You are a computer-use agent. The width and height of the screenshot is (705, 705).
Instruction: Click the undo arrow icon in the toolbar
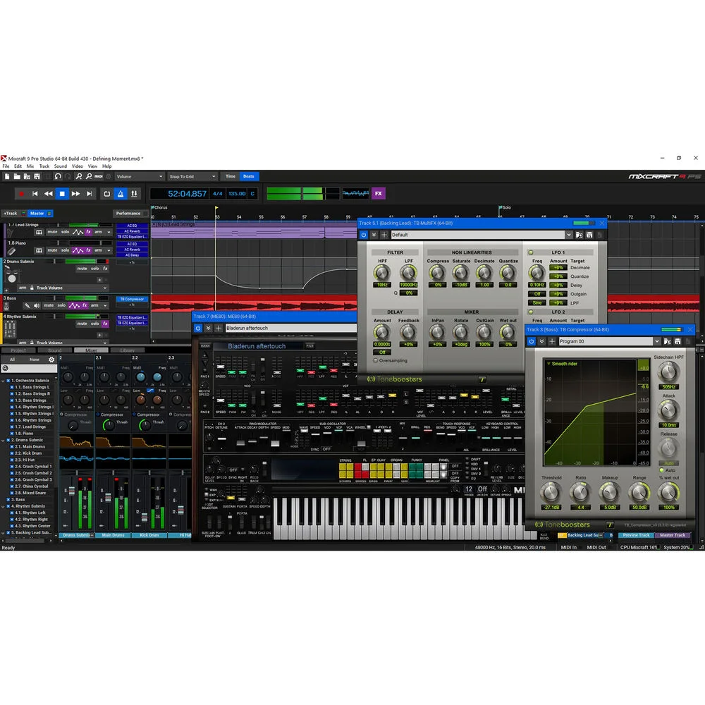click(x=57, y=176)
